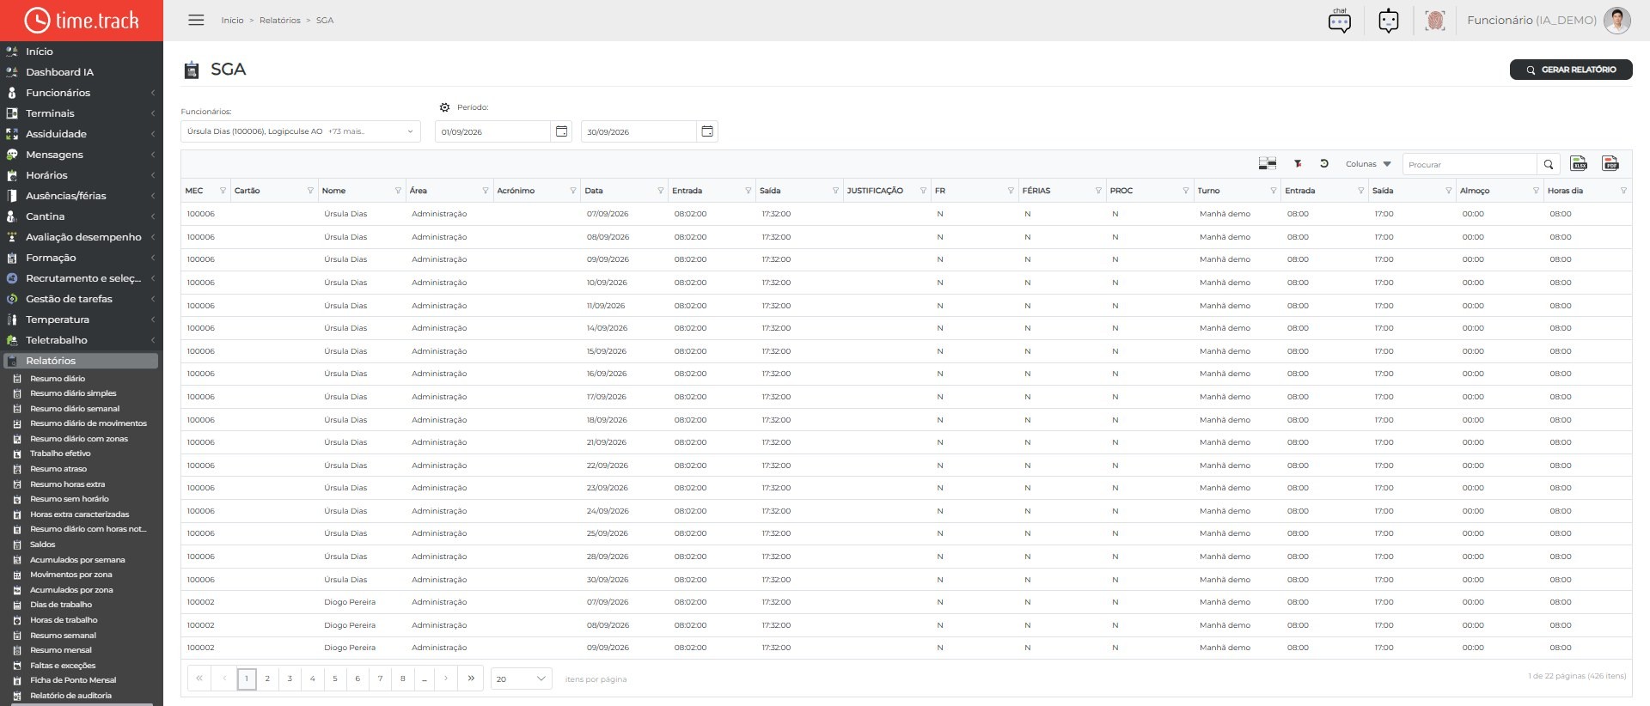The height and width of the screenshot is (706, 1650).
Task: Click the GERAR RELATÓRIO button
Action: (x=1571, y=70)
